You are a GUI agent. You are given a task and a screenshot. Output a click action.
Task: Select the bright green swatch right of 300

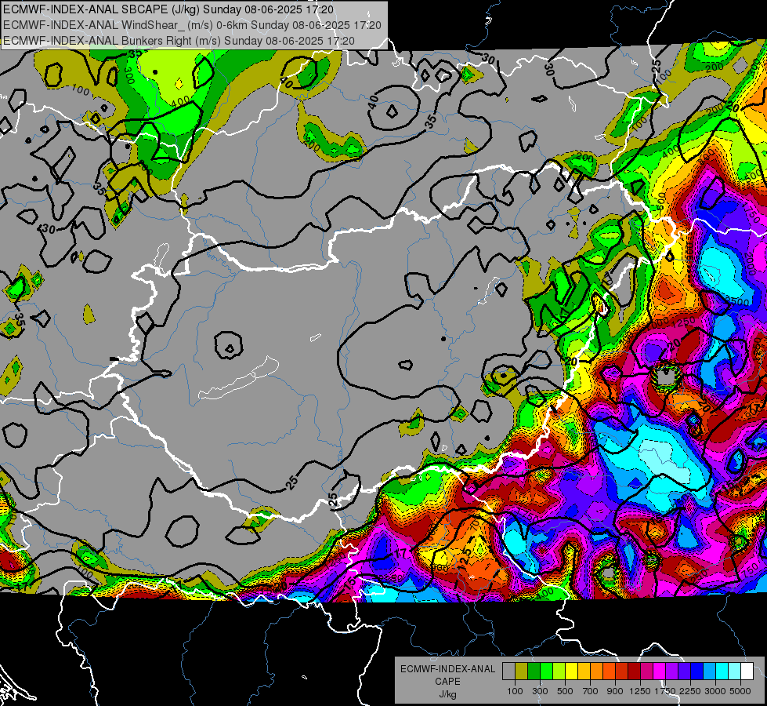[546, 671]
